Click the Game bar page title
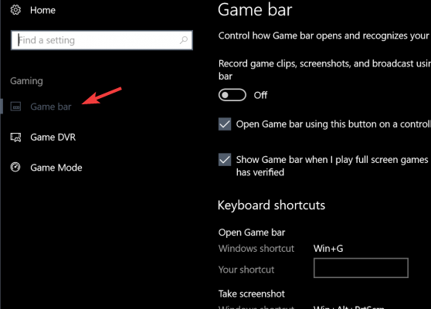Screen dimensions: 431x309 coord(255,9)
